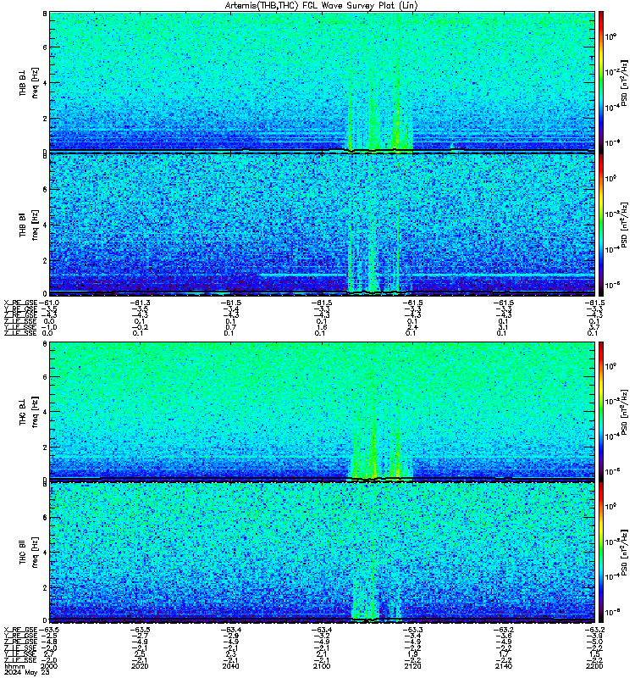Click the THC B⊥ spectrogram panel

[322, 411]
